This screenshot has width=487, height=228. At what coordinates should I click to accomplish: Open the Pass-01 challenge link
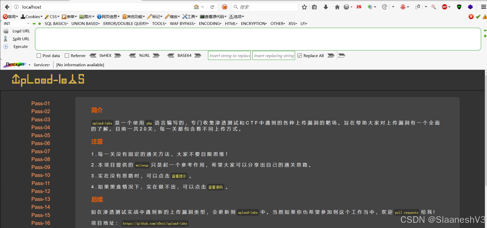click(x=41, y=103)
